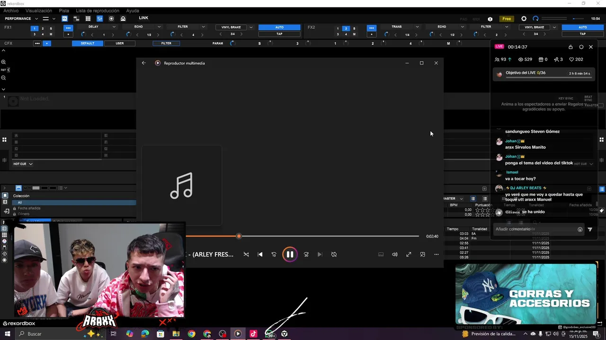The image size is (606, 340).
Task: Open Chrome from the Windows taskbar
Action: coord(191,334)
